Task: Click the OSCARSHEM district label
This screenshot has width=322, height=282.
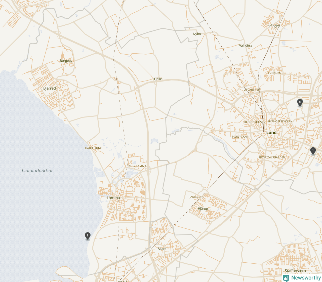Action: (x=252, y=90)
